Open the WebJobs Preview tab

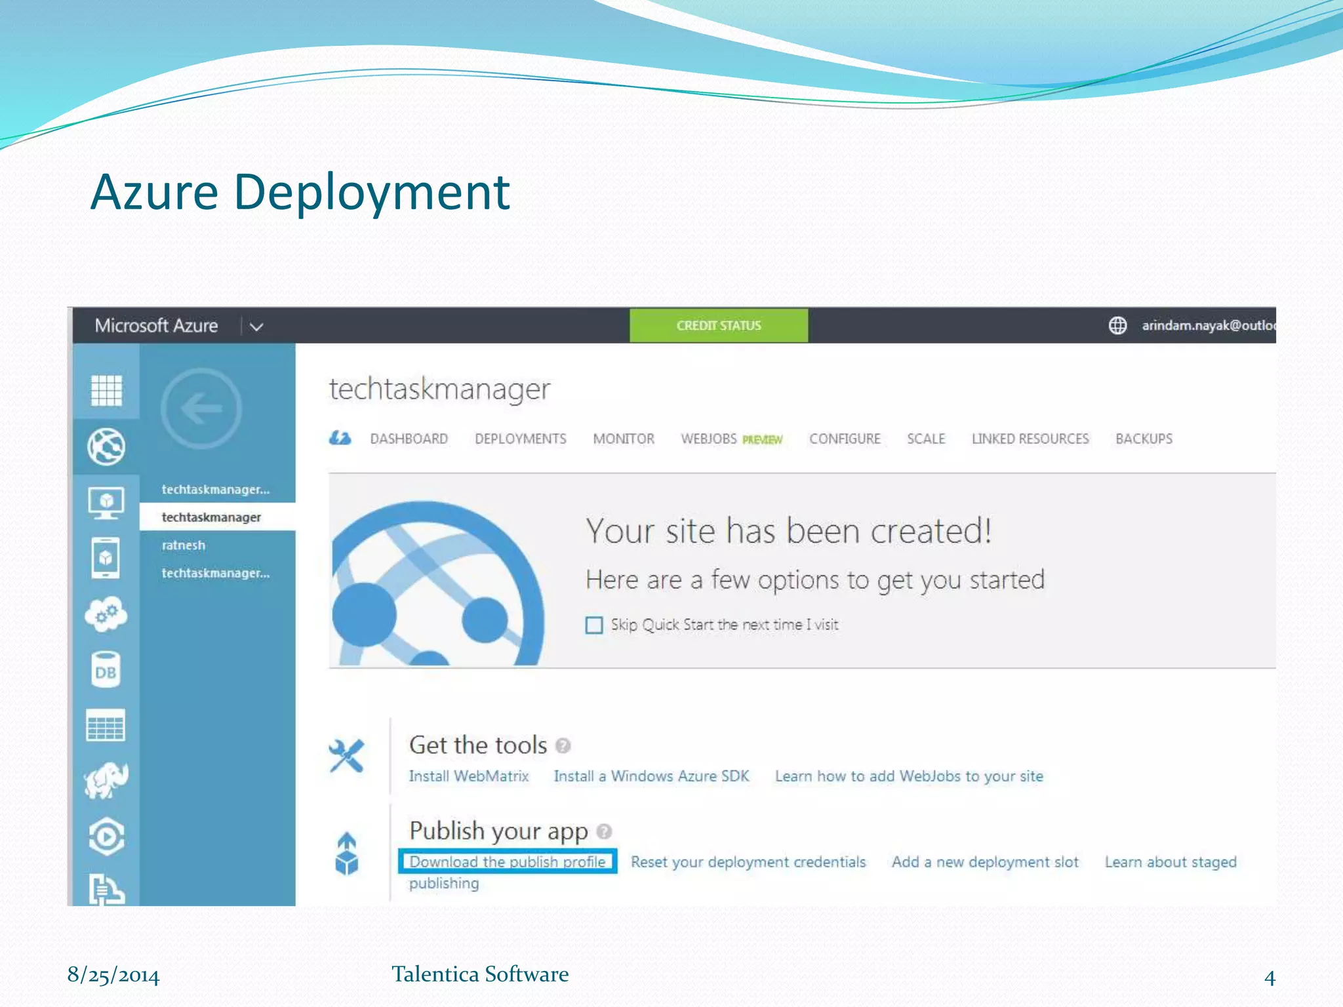click(732, 439)
